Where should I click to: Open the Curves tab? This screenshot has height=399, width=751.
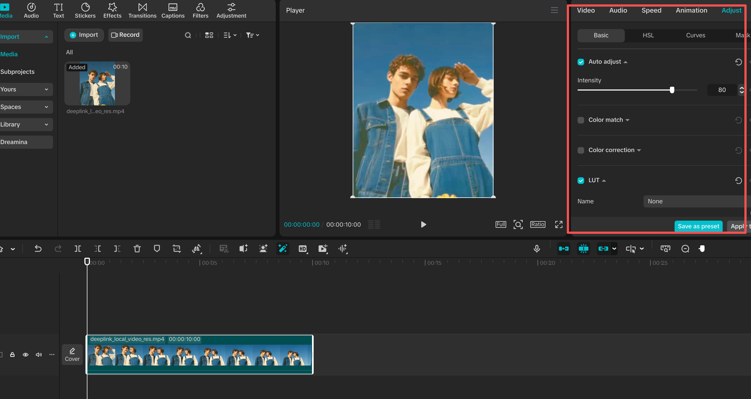click(x=695, y=35)
